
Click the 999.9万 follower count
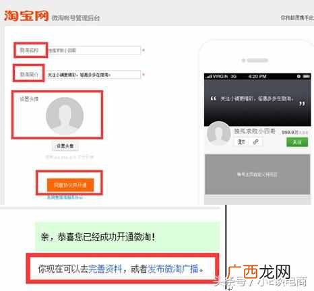[294, 133]
